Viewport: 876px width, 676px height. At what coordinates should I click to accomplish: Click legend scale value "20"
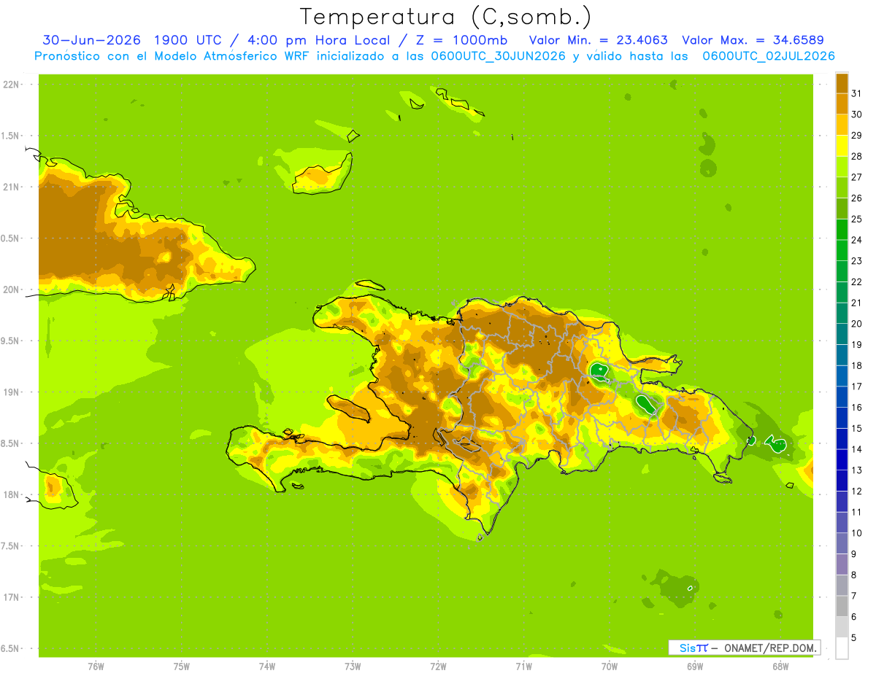[856, 324]
